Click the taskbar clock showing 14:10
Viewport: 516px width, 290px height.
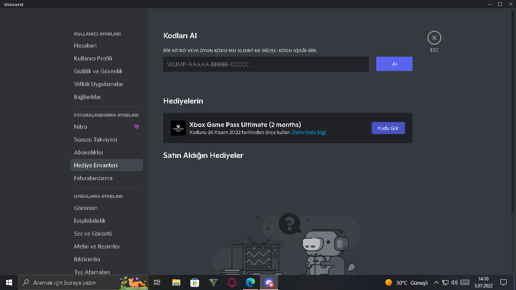click(483, 282)
